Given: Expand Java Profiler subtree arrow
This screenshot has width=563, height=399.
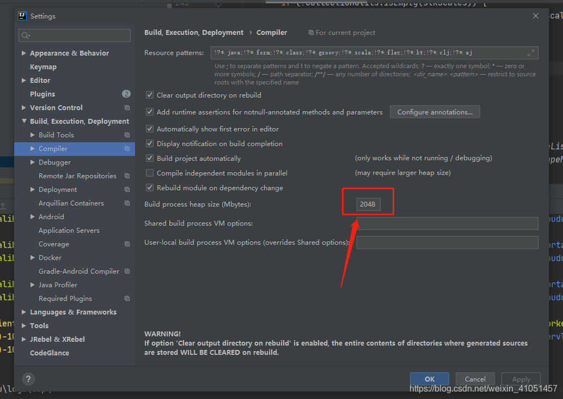Looking at the screenshot, I should (x=32, y=285).
